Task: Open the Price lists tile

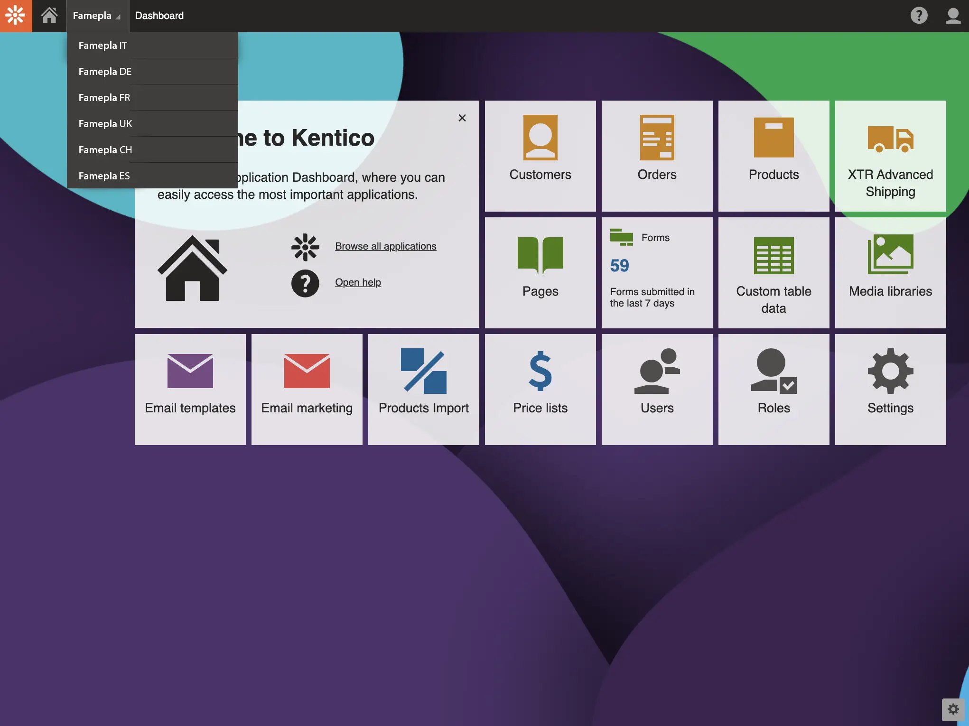Action: (540, 389)
